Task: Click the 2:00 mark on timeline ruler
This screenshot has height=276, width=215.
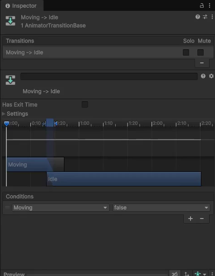Action: tap(157, 123)
